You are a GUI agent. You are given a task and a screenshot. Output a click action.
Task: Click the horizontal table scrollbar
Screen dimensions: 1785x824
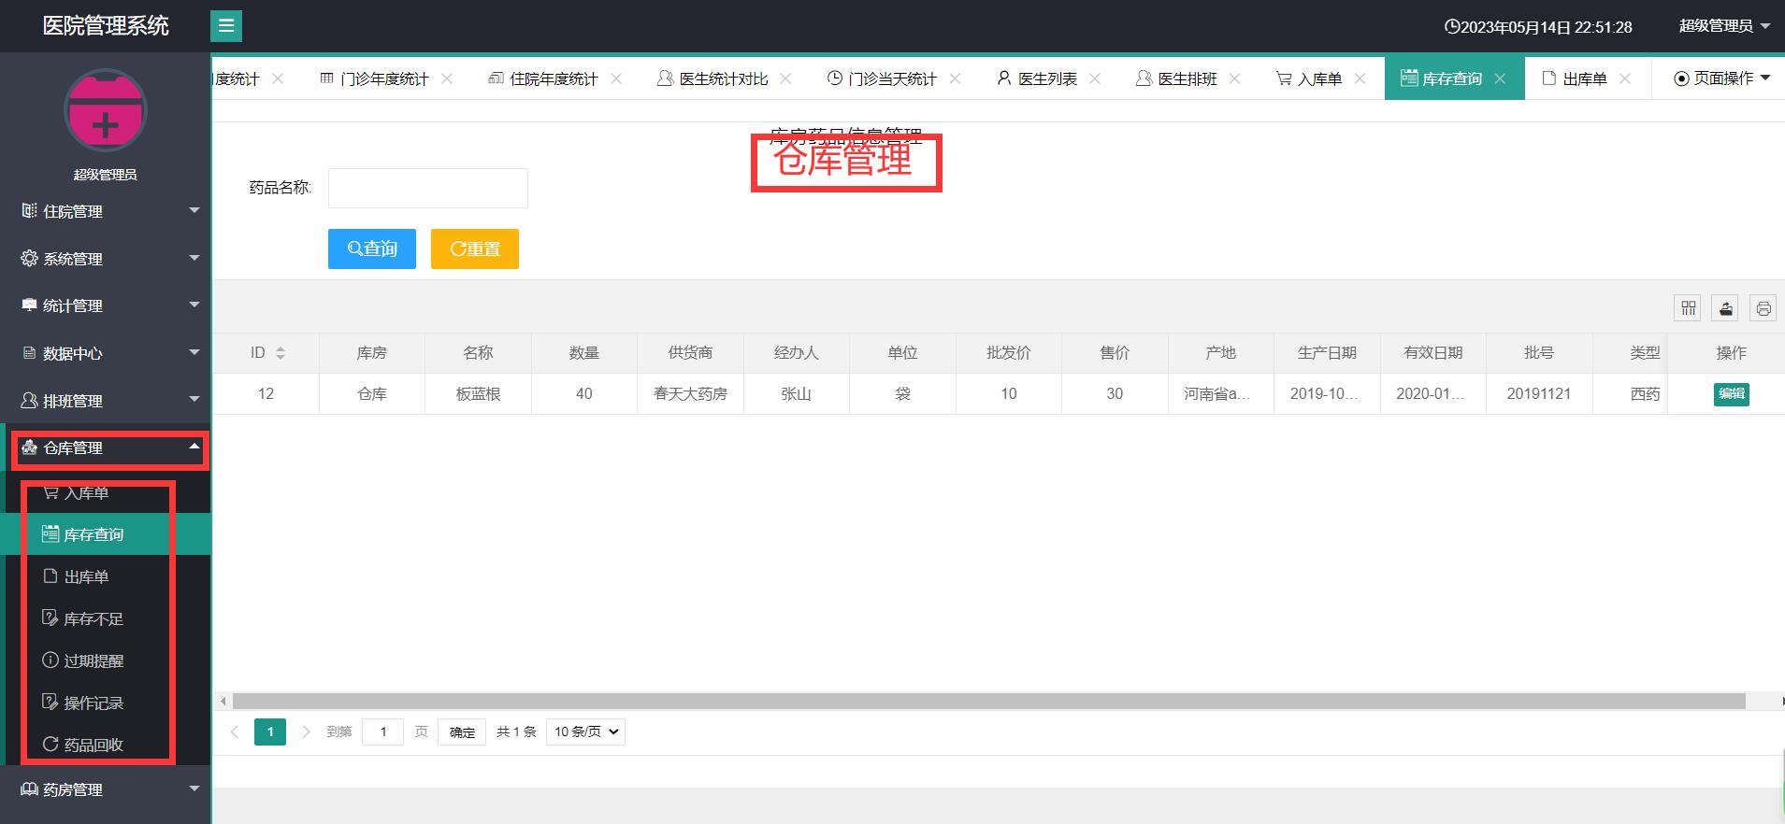click(989, 701)
